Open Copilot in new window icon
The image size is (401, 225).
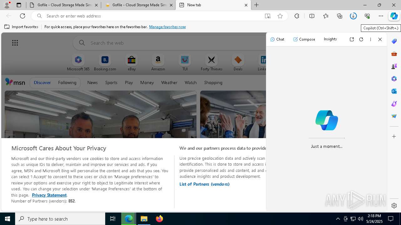[352, 39]
